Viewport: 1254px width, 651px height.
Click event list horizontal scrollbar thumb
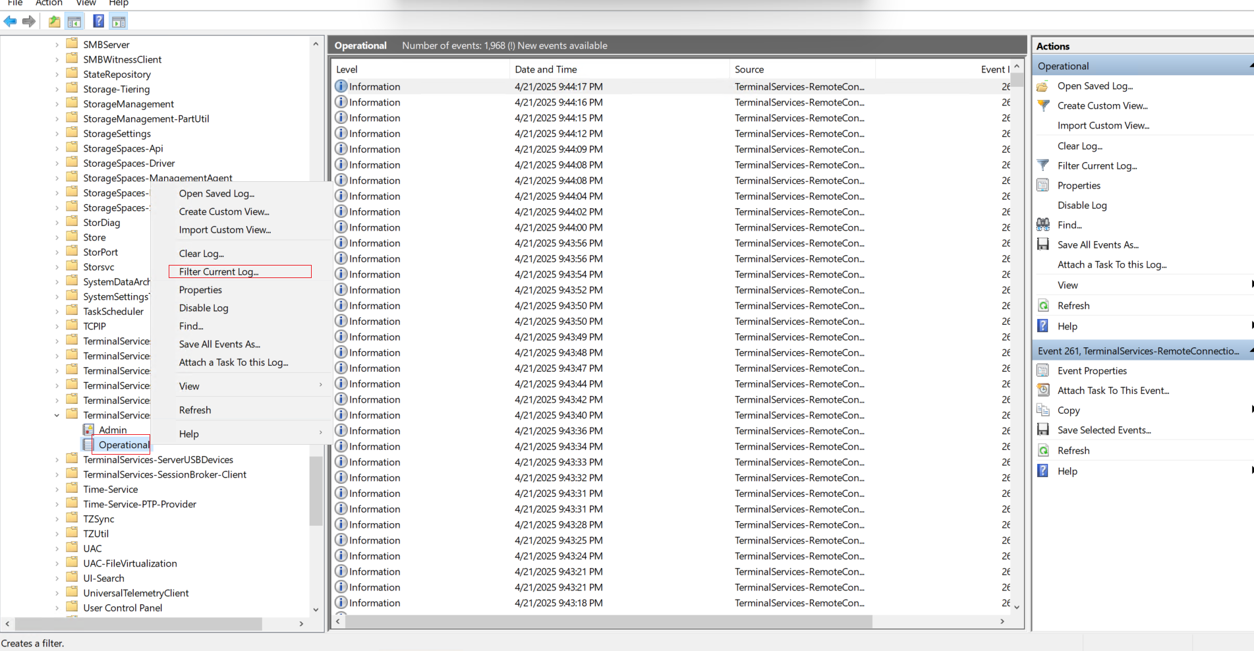click(609, 621)
